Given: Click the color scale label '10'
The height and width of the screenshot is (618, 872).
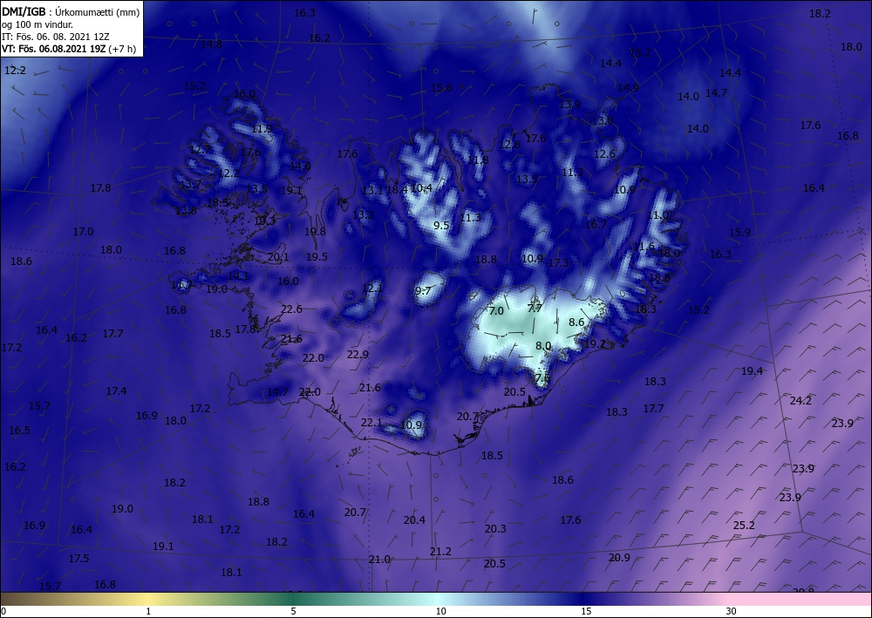Looking at the screenshot, I should 440,611.
